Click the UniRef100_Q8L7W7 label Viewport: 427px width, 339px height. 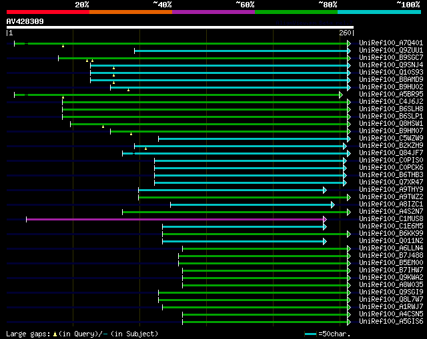pyautogui.click(x=391, y=300)
